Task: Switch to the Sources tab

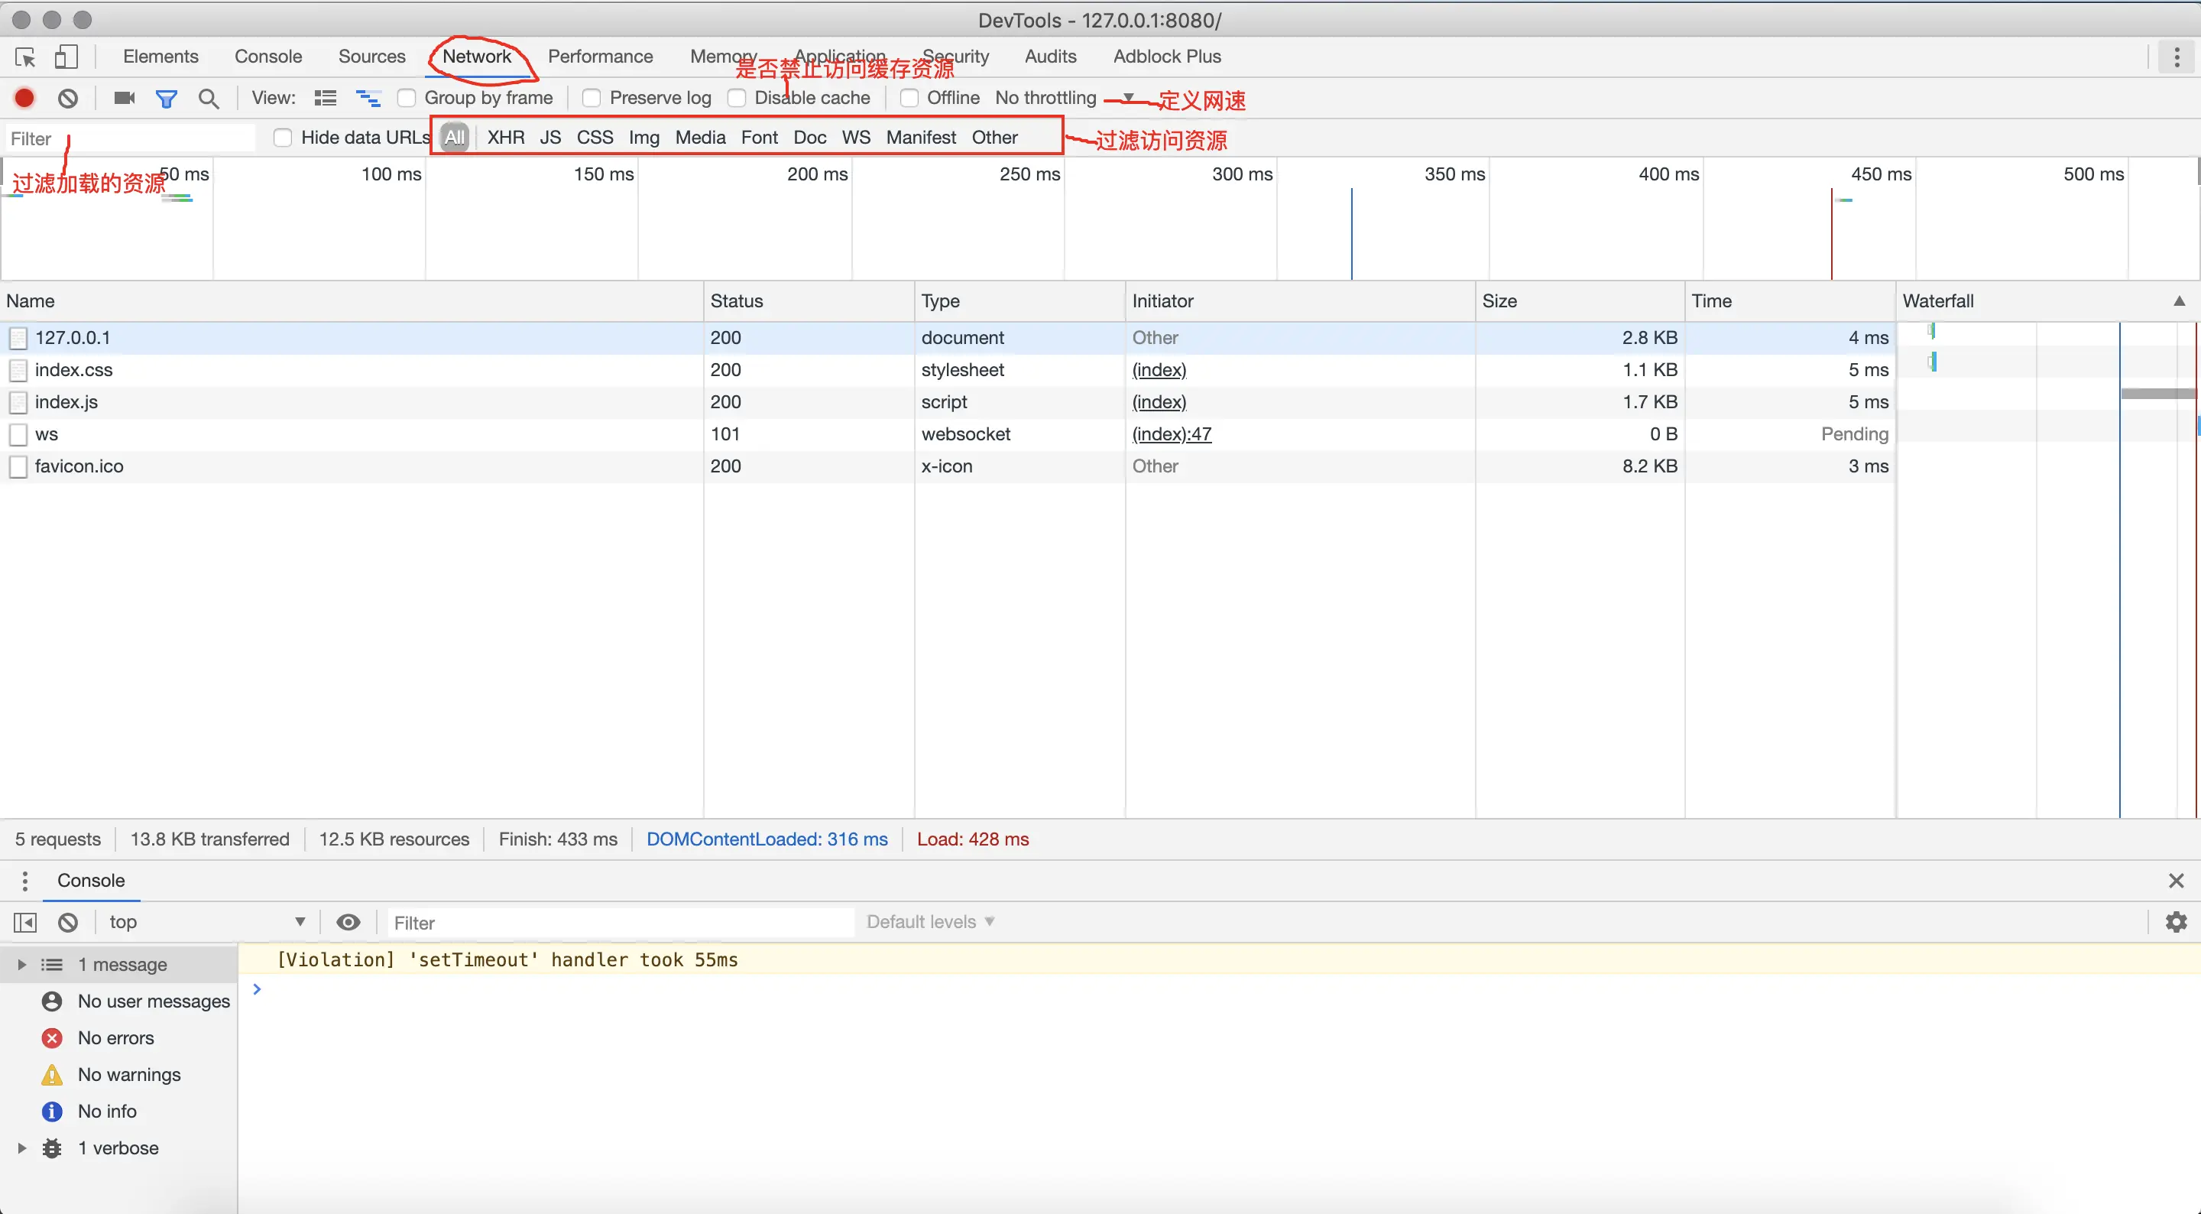Action: tap(371, 57)
